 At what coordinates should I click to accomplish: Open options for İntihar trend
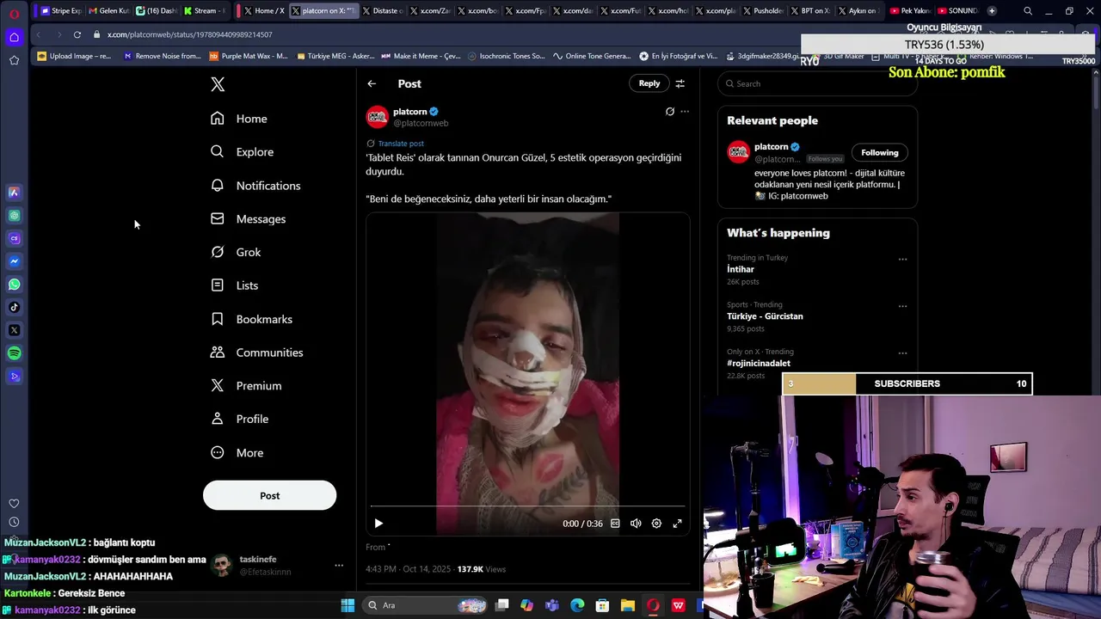coord(902,259)
